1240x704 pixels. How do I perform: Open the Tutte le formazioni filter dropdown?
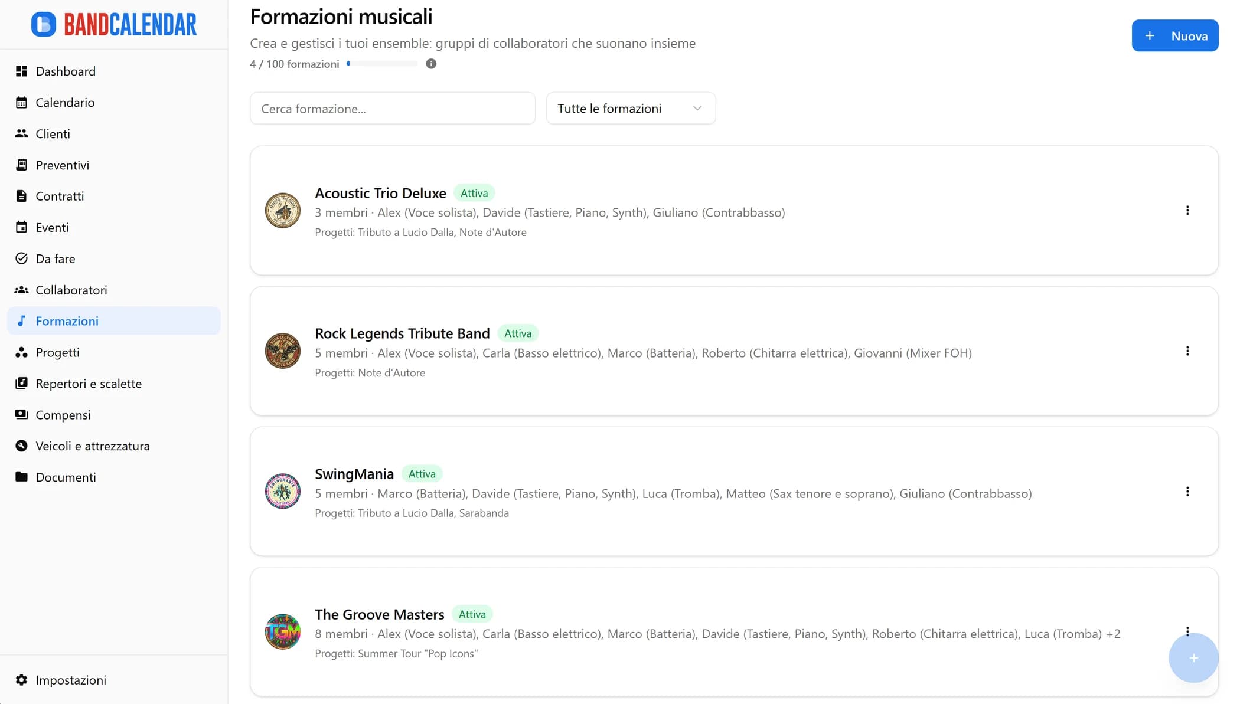pyautogui.click(x=630, y=108)
